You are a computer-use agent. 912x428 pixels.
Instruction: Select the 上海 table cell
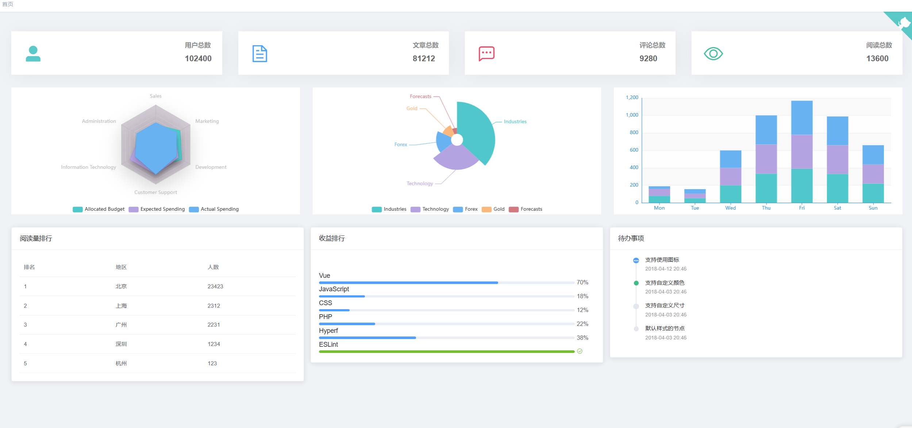[121, 306]
